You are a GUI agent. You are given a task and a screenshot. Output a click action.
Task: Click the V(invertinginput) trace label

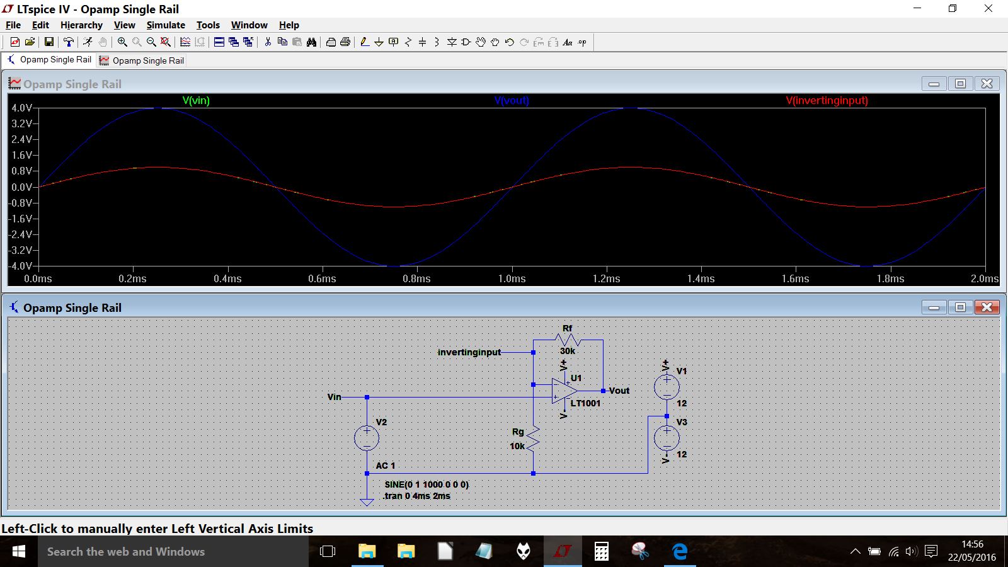(x=827, y=100)
